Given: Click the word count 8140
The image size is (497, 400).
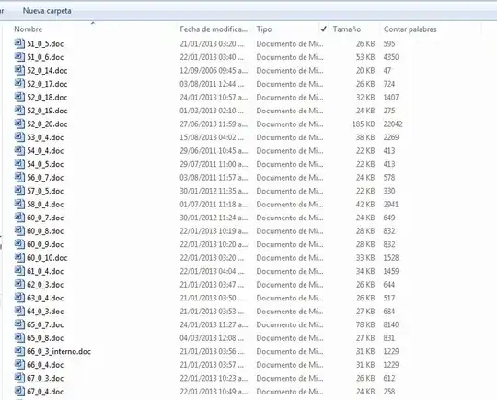Looking at the screenshot, I should 391,324.
